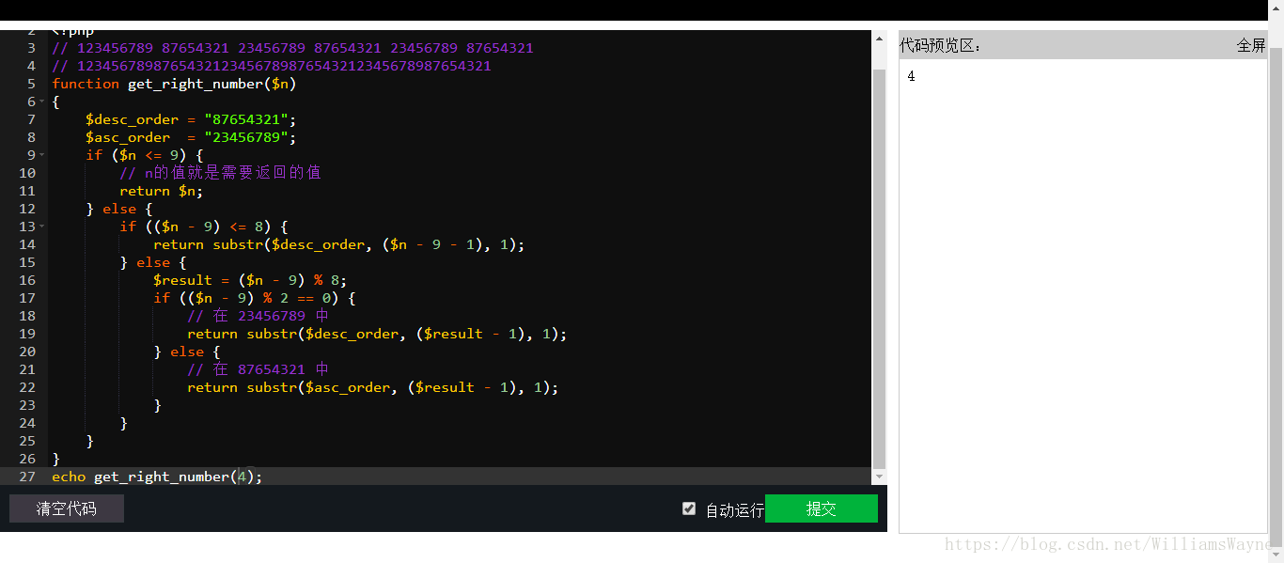1284x563 pixels.
Task: Click line number 16 in the gutter
Action: point(26,280)
